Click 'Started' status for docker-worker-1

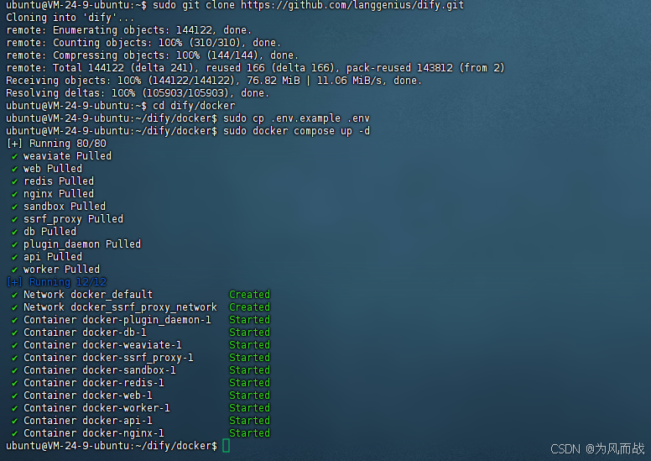[249, 408]
